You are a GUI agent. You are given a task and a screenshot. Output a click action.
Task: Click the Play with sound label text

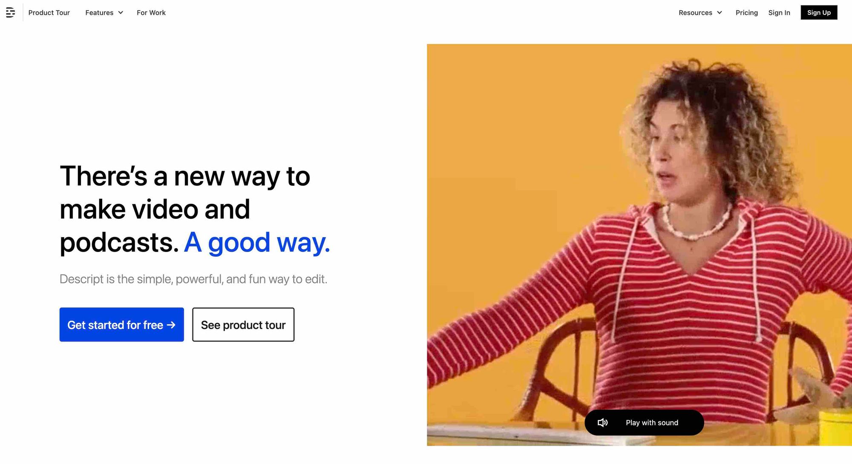tap(652, 423)
